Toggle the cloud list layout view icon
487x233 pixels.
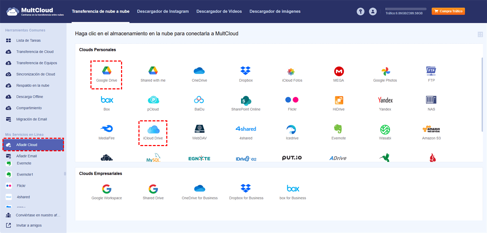(x=480, y=34)
